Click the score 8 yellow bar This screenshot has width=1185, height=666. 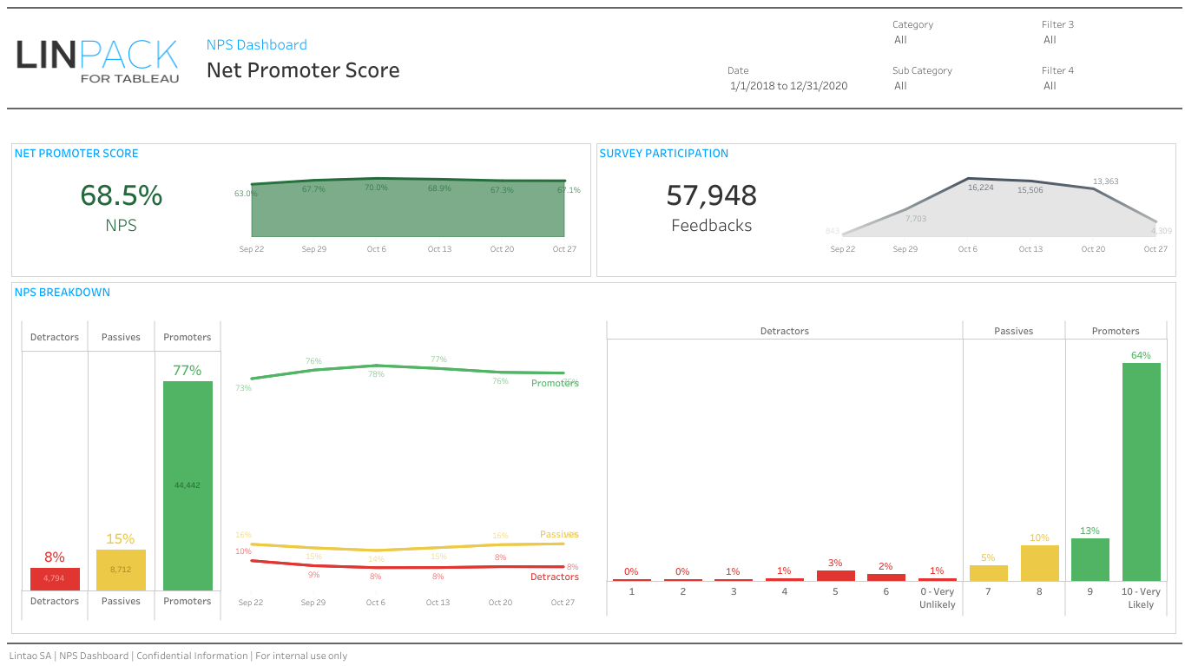pyautogui.click(x=1039, y=563)
